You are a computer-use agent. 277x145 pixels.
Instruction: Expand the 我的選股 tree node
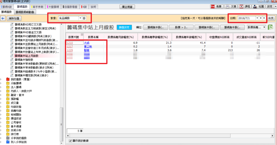[1, 79]
